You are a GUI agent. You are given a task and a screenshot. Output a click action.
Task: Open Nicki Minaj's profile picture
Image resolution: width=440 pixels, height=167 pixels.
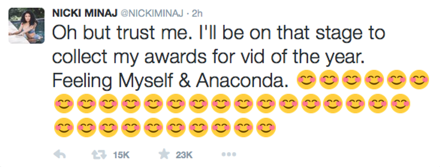[x=26, y=26]
